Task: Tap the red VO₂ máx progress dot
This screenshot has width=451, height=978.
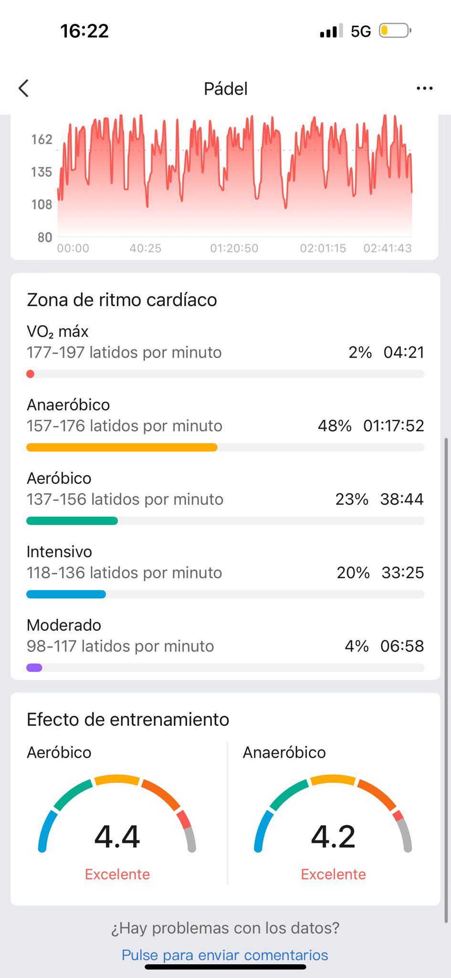Action: 30,374
